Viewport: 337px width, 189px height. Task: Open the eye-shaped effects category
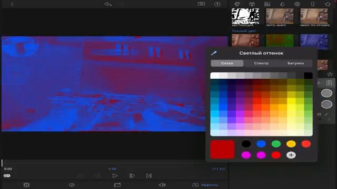pos(297,4)
